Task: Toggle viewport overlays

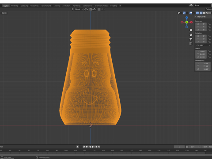Action: [191, 13]
